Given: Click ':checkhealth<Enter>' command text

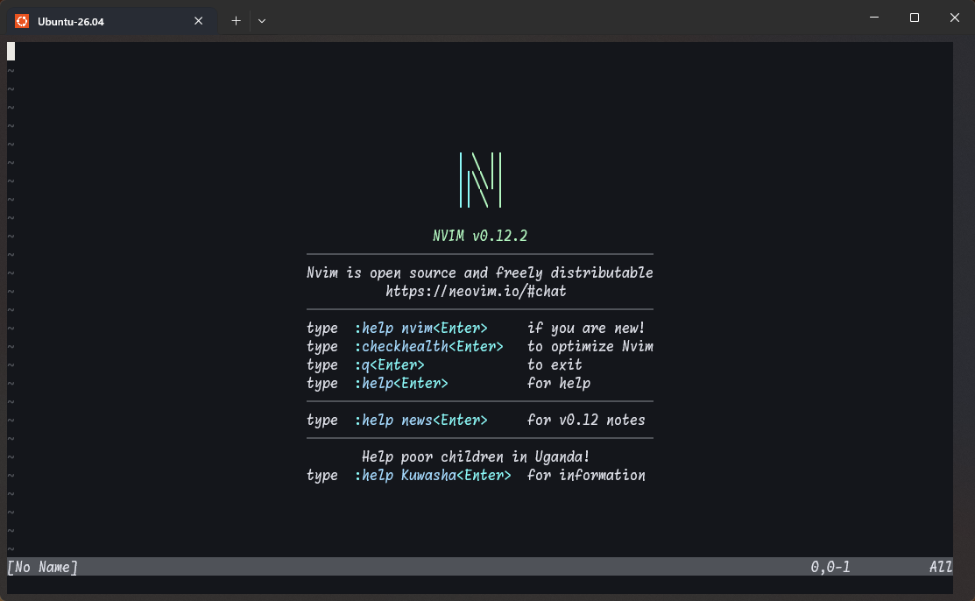Looking at the screenshot, I should coord(429,347).
